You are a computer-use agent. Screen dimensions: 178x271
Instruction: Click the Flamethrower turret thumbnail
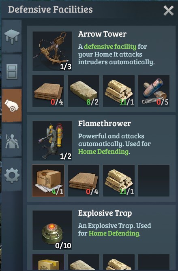click(x=52, y=141)
